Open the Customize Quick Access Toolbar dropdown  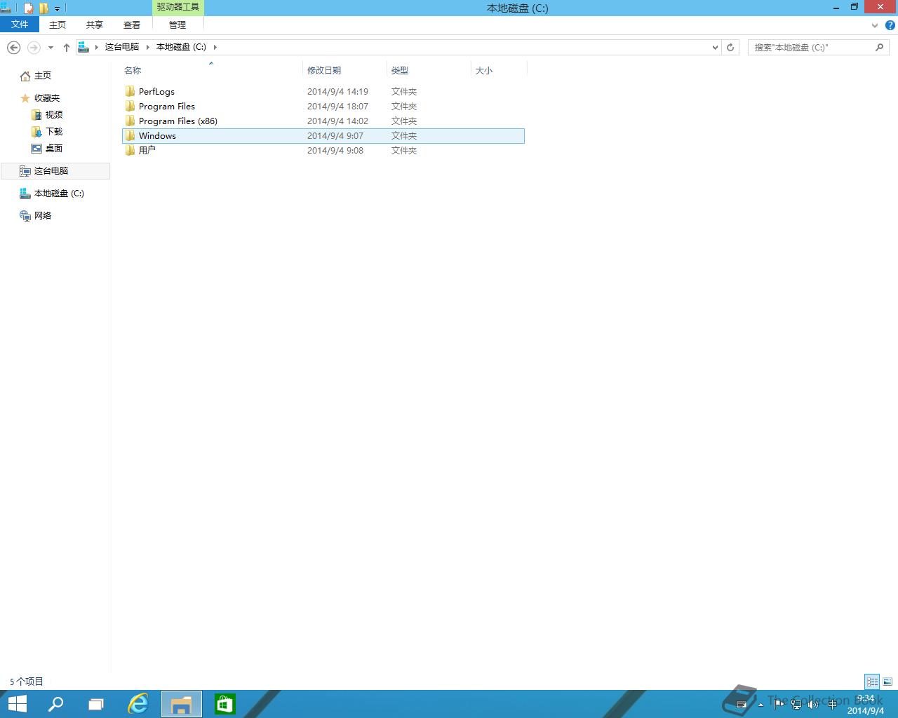pyautogui.click(x=58, y=9)
